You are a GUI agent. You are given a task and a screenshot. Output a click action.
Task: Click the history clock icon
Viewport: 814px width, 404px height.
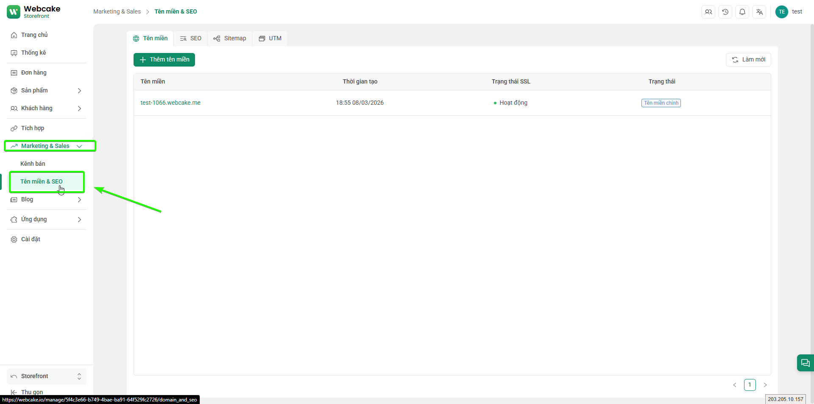[x=725, y=12]
